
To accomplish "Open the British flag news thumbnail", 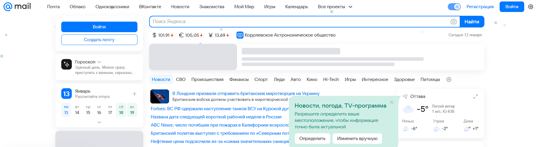I will [160, 96].
